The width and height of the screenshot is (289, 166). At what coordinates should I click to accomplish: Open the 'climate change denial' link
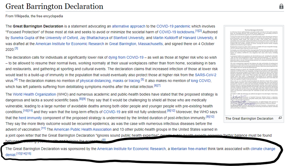point(263,149)
